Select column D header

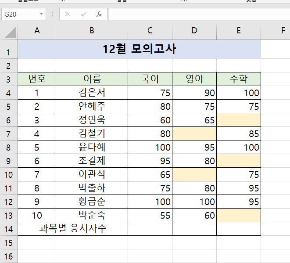194,31
